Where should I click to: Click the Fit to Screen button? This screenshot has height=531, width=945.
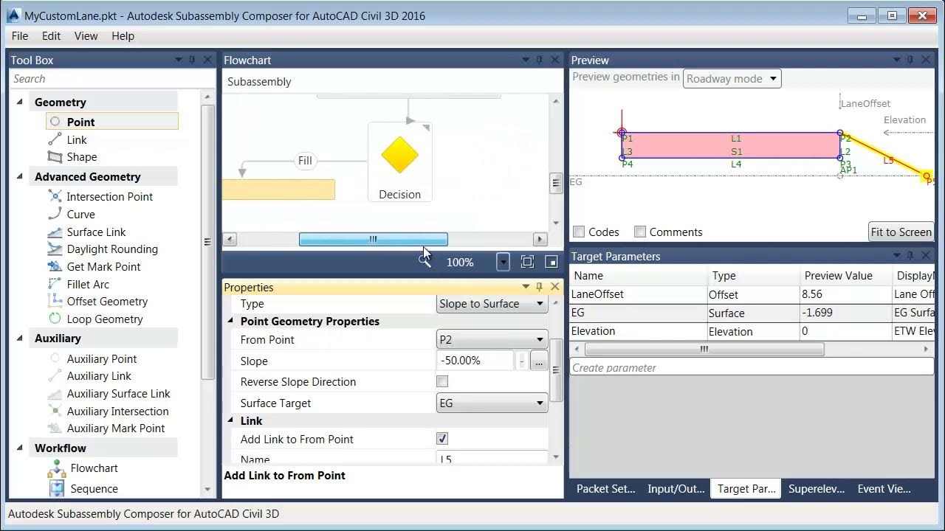click(901, 232)
